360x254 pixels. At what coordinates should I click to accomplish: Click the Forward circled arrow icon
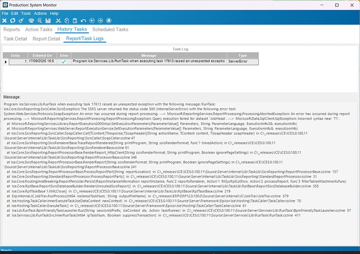(x=100, y=21)
